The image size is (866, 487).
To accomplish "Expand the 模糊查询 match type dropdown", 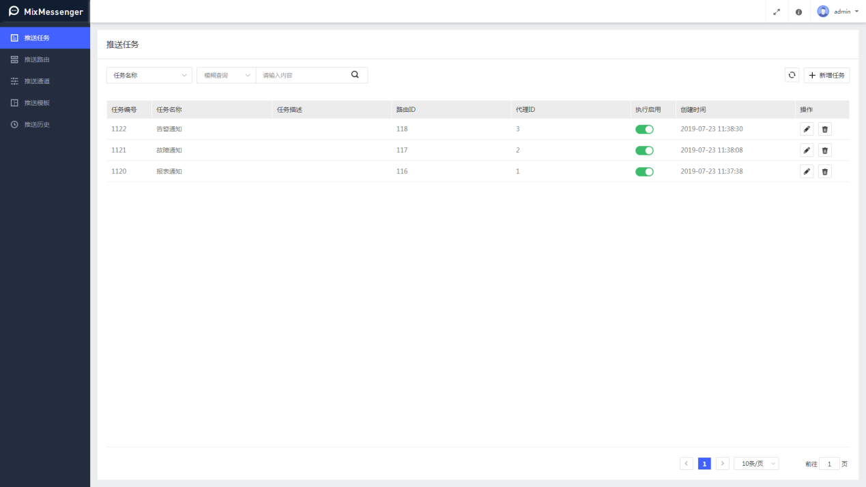I will click(x=226, y=75).
